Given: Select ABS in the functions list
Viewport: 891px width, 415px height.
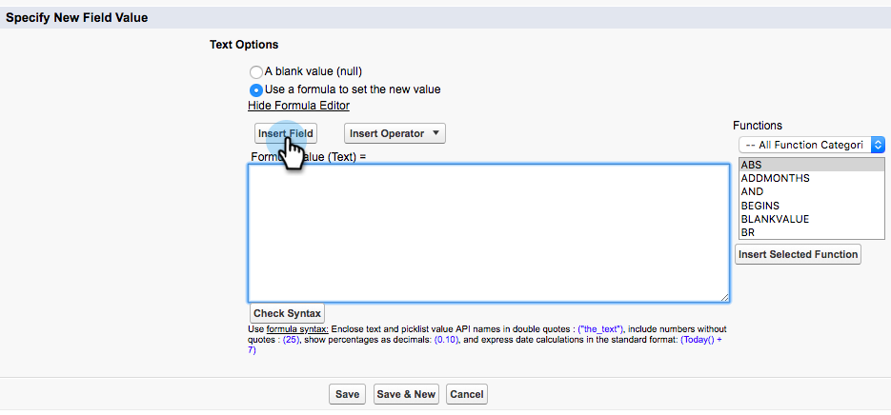Looking at the screenshot, I should pos(751,165).
